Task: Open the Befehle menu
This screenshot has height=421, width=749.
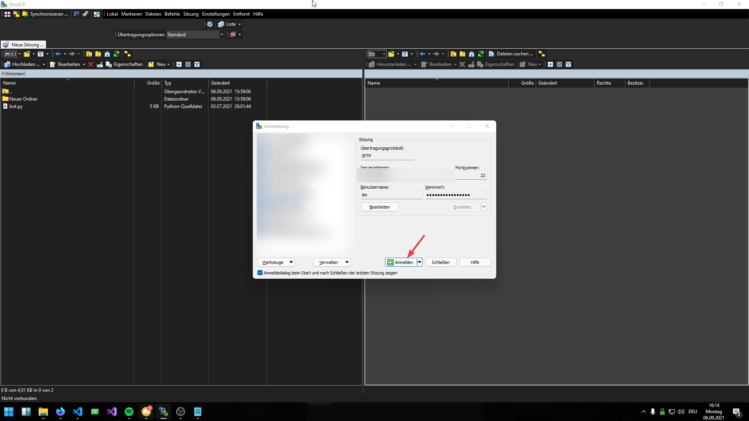Action: 172,14
